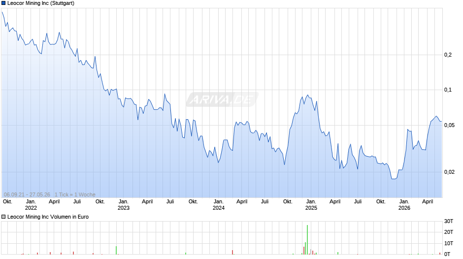This screenshot has width=463, height=259.
Task: Click the 10T volume axis label
Action: click(x=449, y=243)
